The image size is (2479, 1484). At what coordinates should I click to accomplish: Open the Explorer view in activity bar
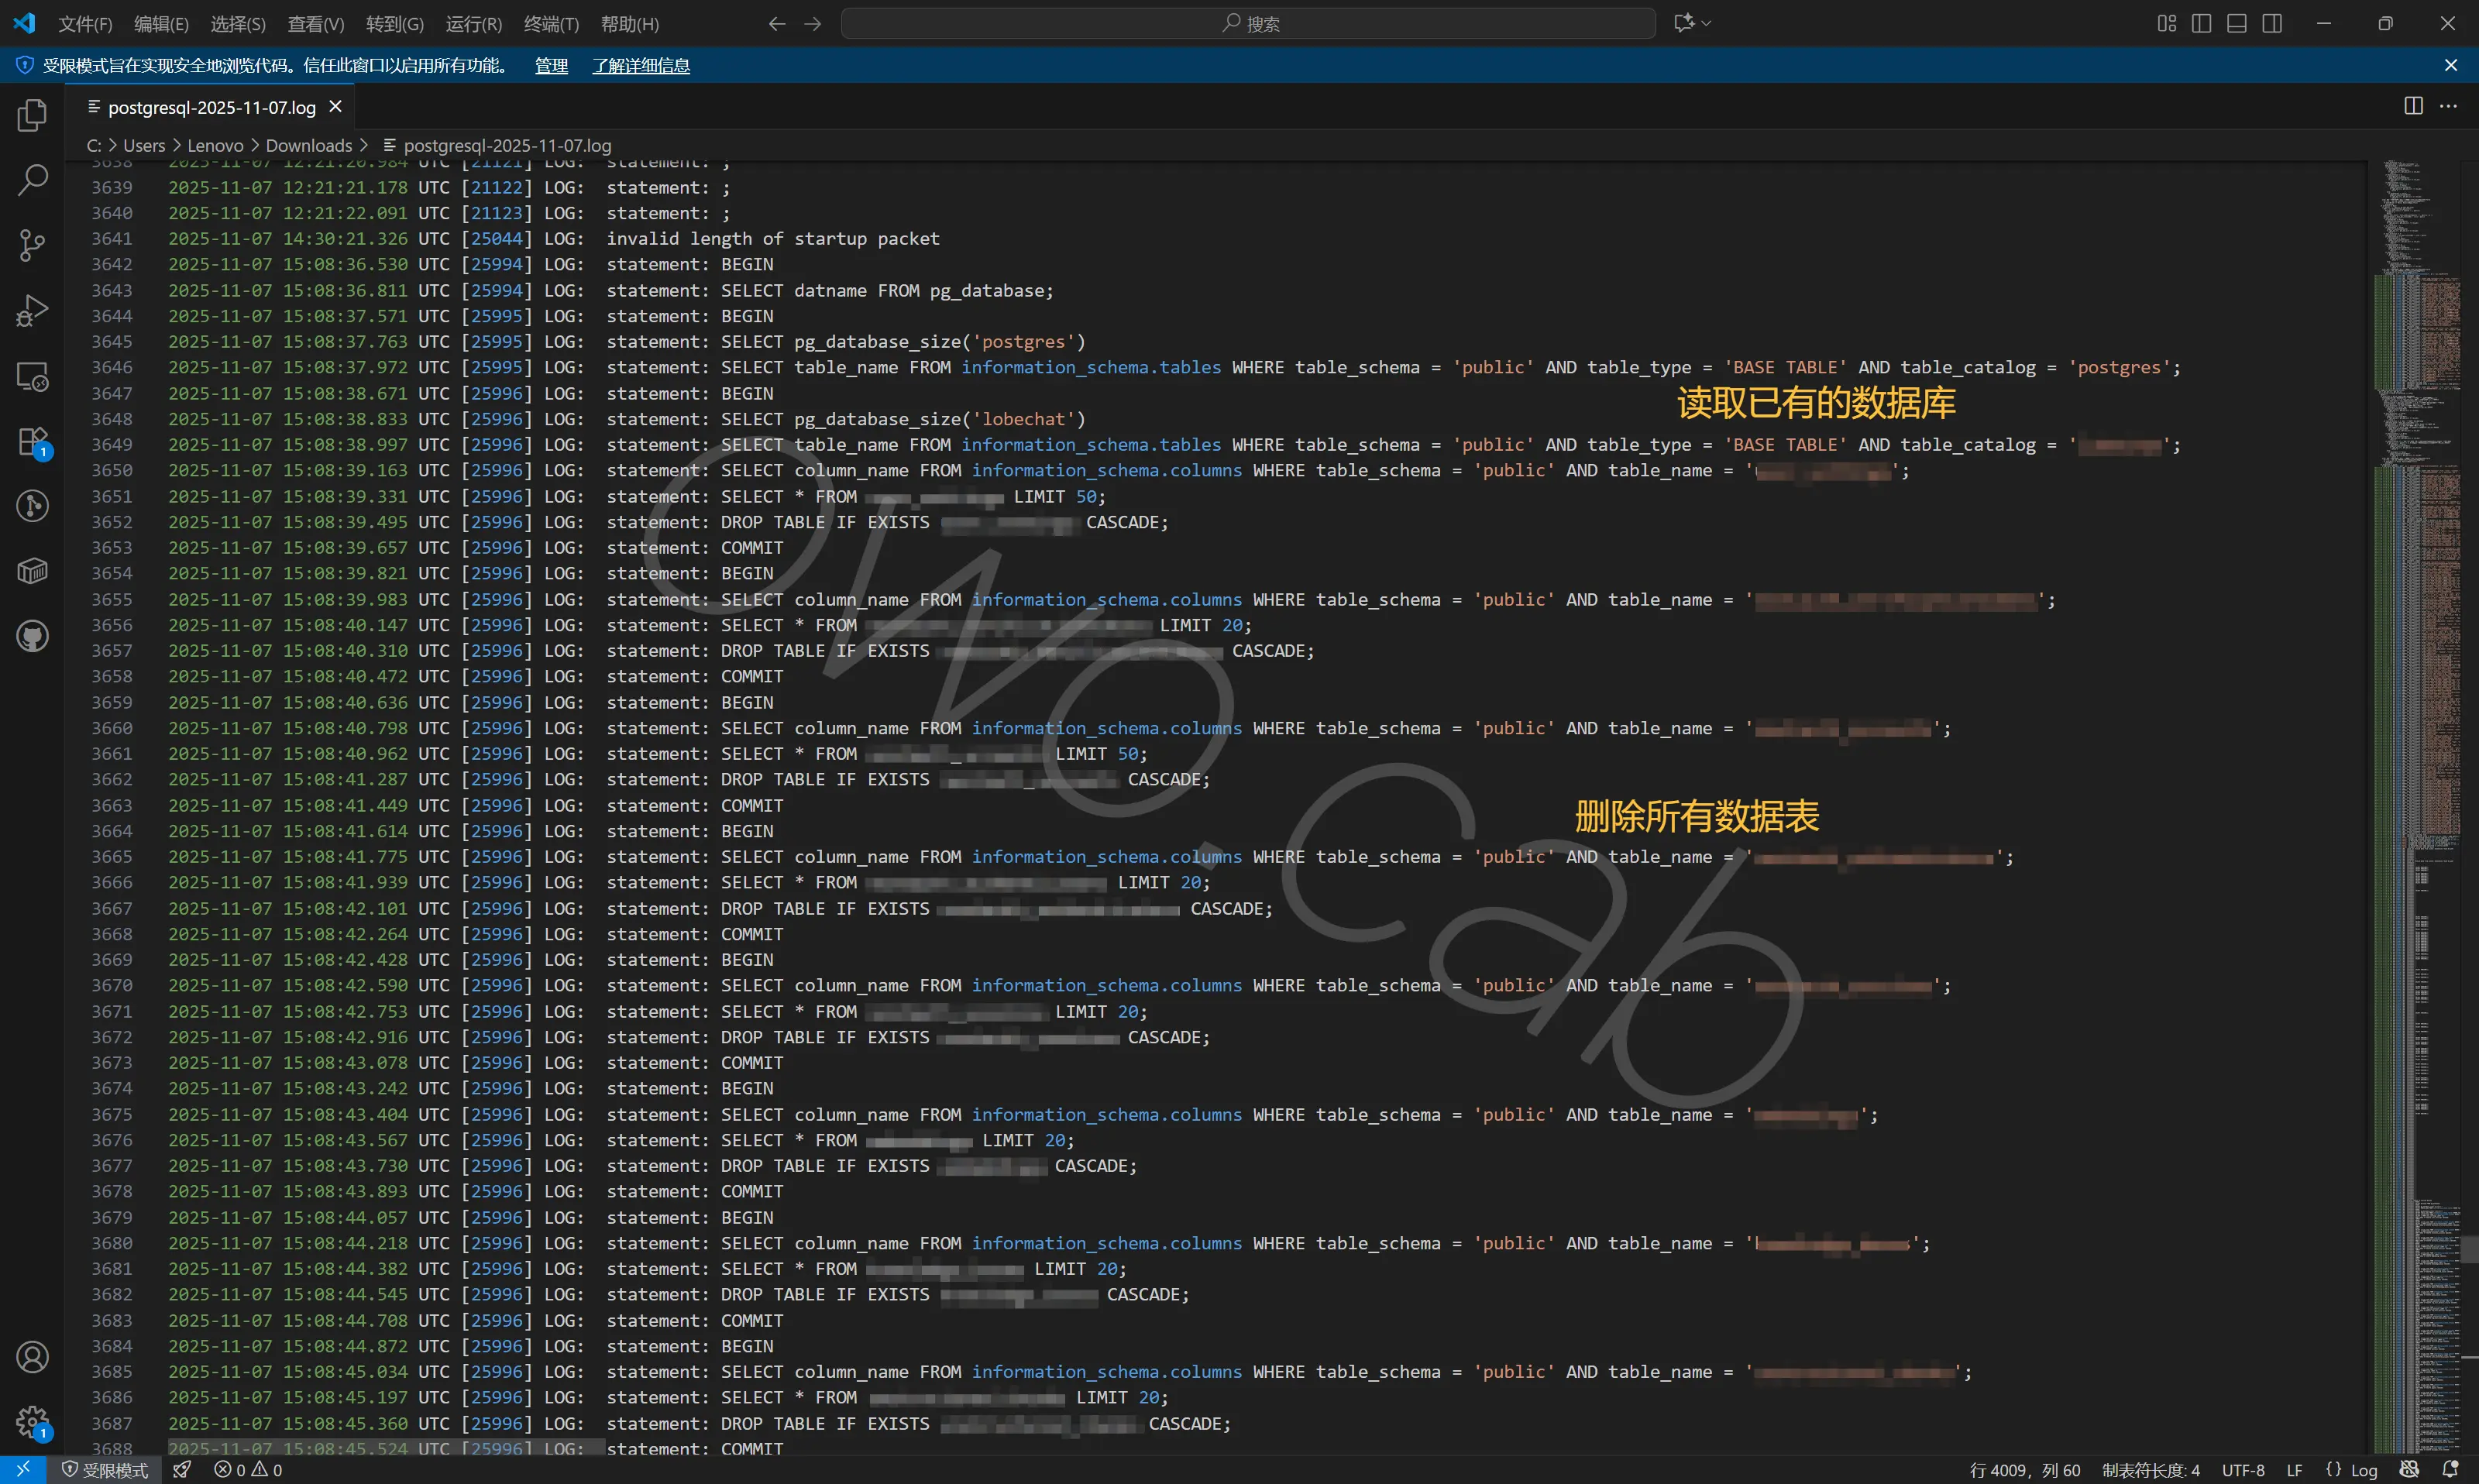pyautogui.click(x=32, y=115)
